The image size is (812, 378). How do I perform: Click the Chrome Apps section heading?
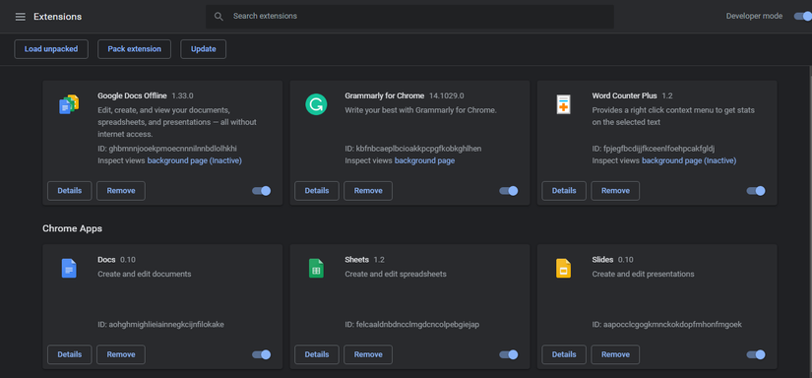click(73, 228)
